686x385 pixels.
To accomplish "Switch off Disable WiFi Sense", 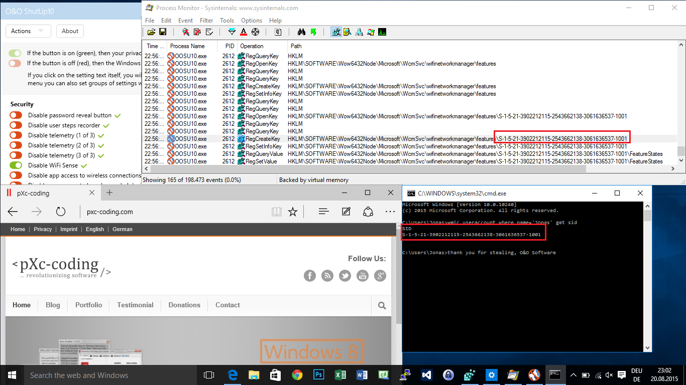I will tap(16, 165).
